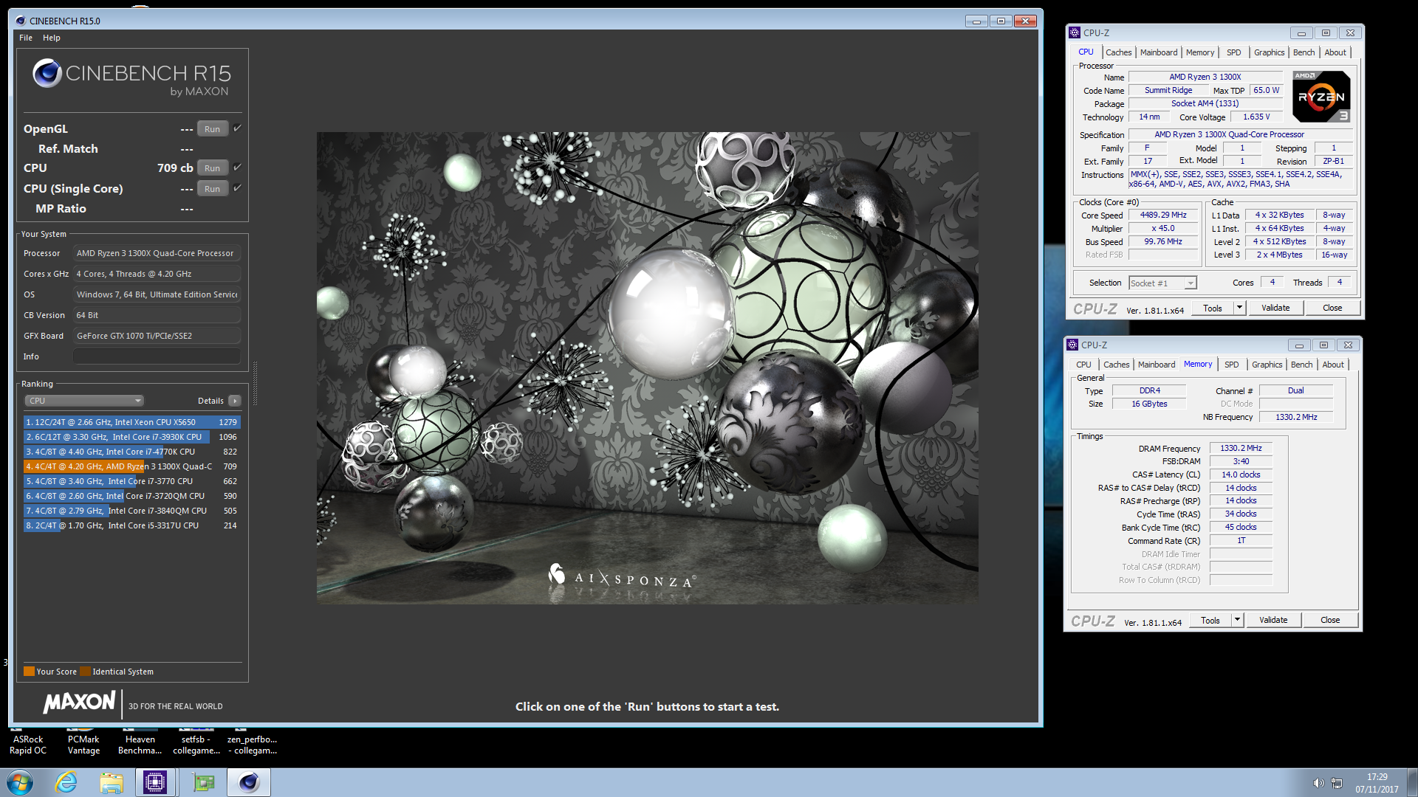The image size is (1418, 797).
Task: Click the lower CPU-Z window title icon
Action: coord(1072,345)
